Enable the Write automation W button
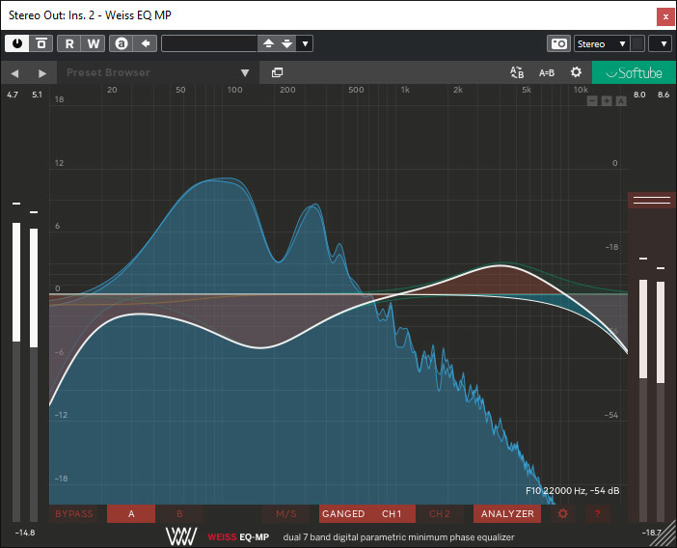 (93, 43)
